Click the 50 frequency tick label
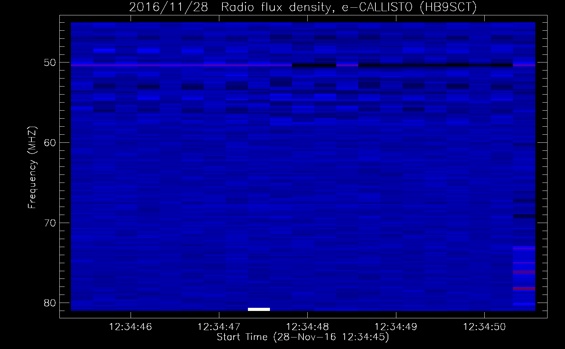This screenshot has height=349, width=565. tap(50, 63)
